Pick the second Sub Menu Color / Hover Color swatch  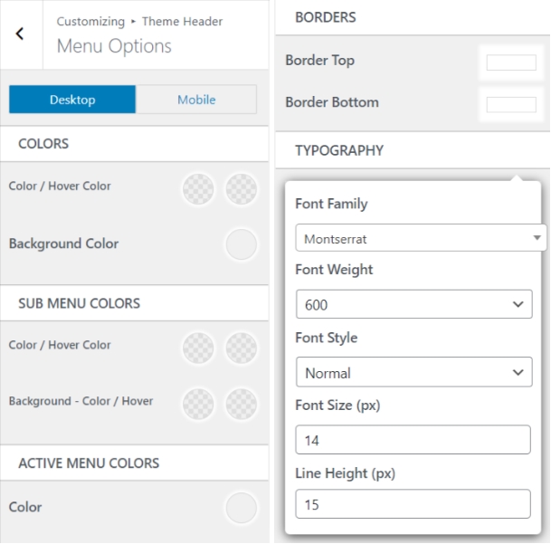(x=241, y=347)
